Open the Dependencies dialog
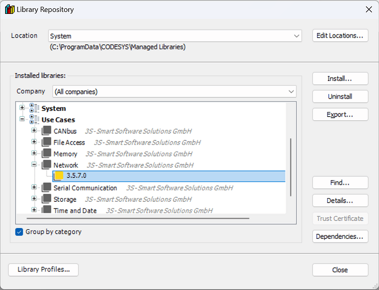379x290 pixels. [x=340, y=236]
